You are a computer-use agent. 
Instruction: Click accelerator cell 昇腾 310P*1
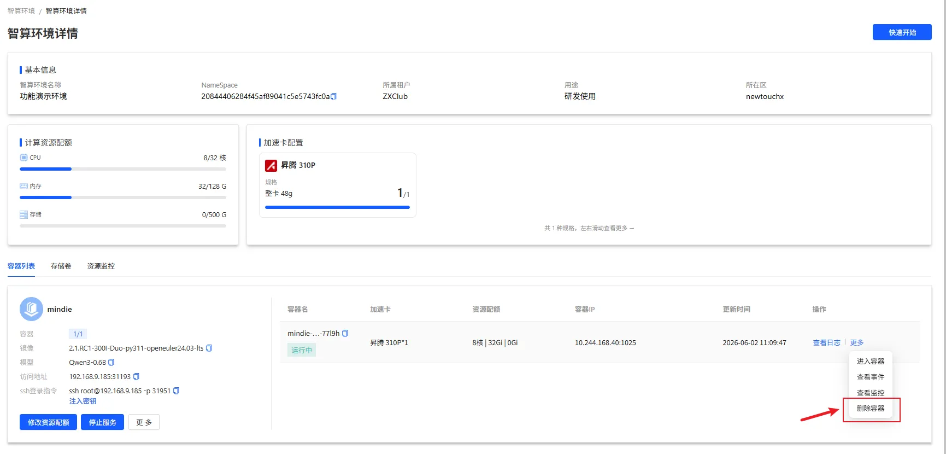389,342
